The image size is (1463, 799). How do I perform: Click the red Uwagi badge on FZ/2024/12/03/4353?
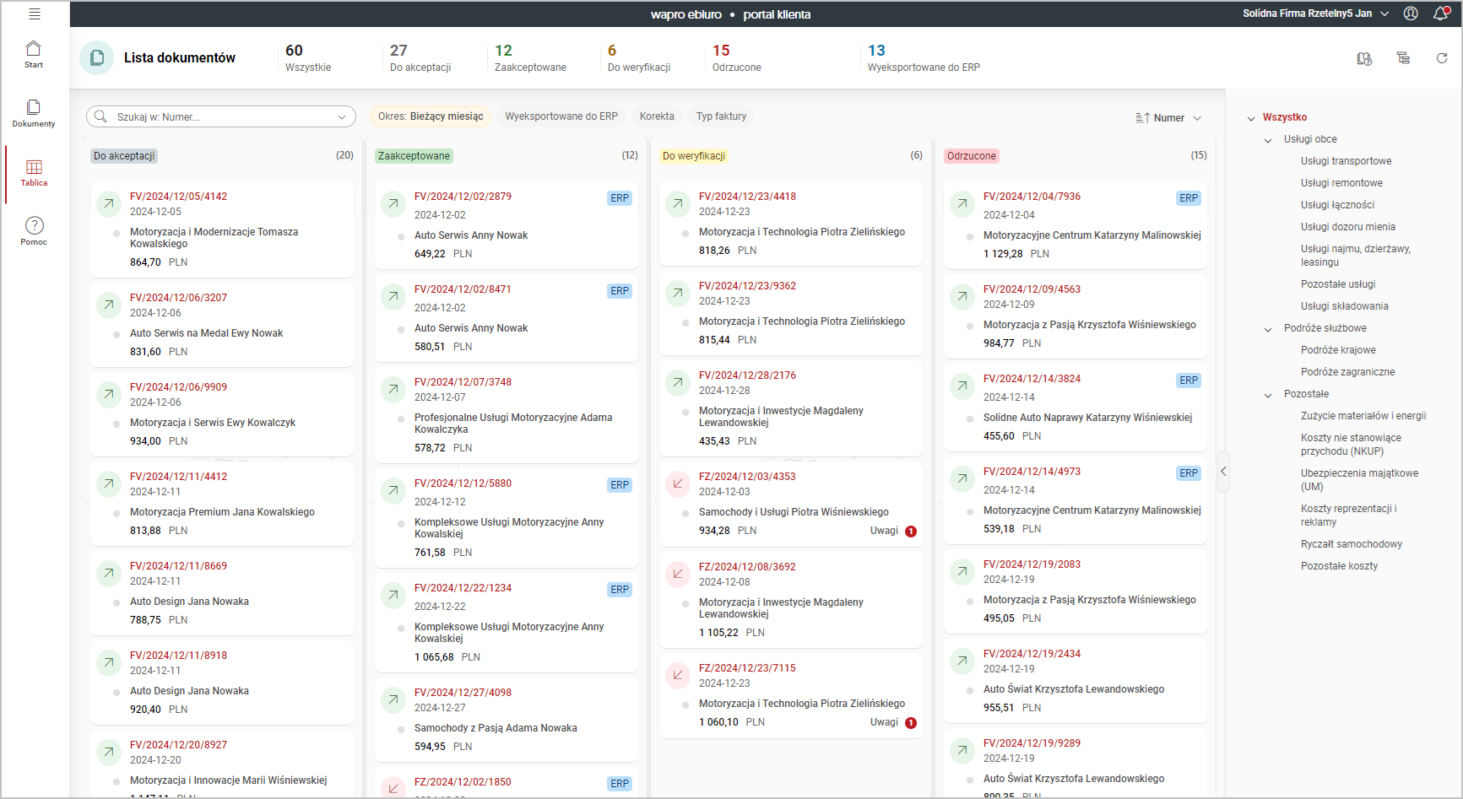pos(911,532)
